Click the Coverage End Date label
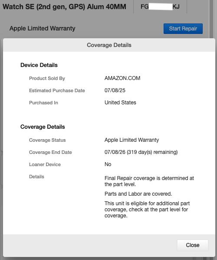The height and width of the screenshot is (260, 217). point(50,152)
